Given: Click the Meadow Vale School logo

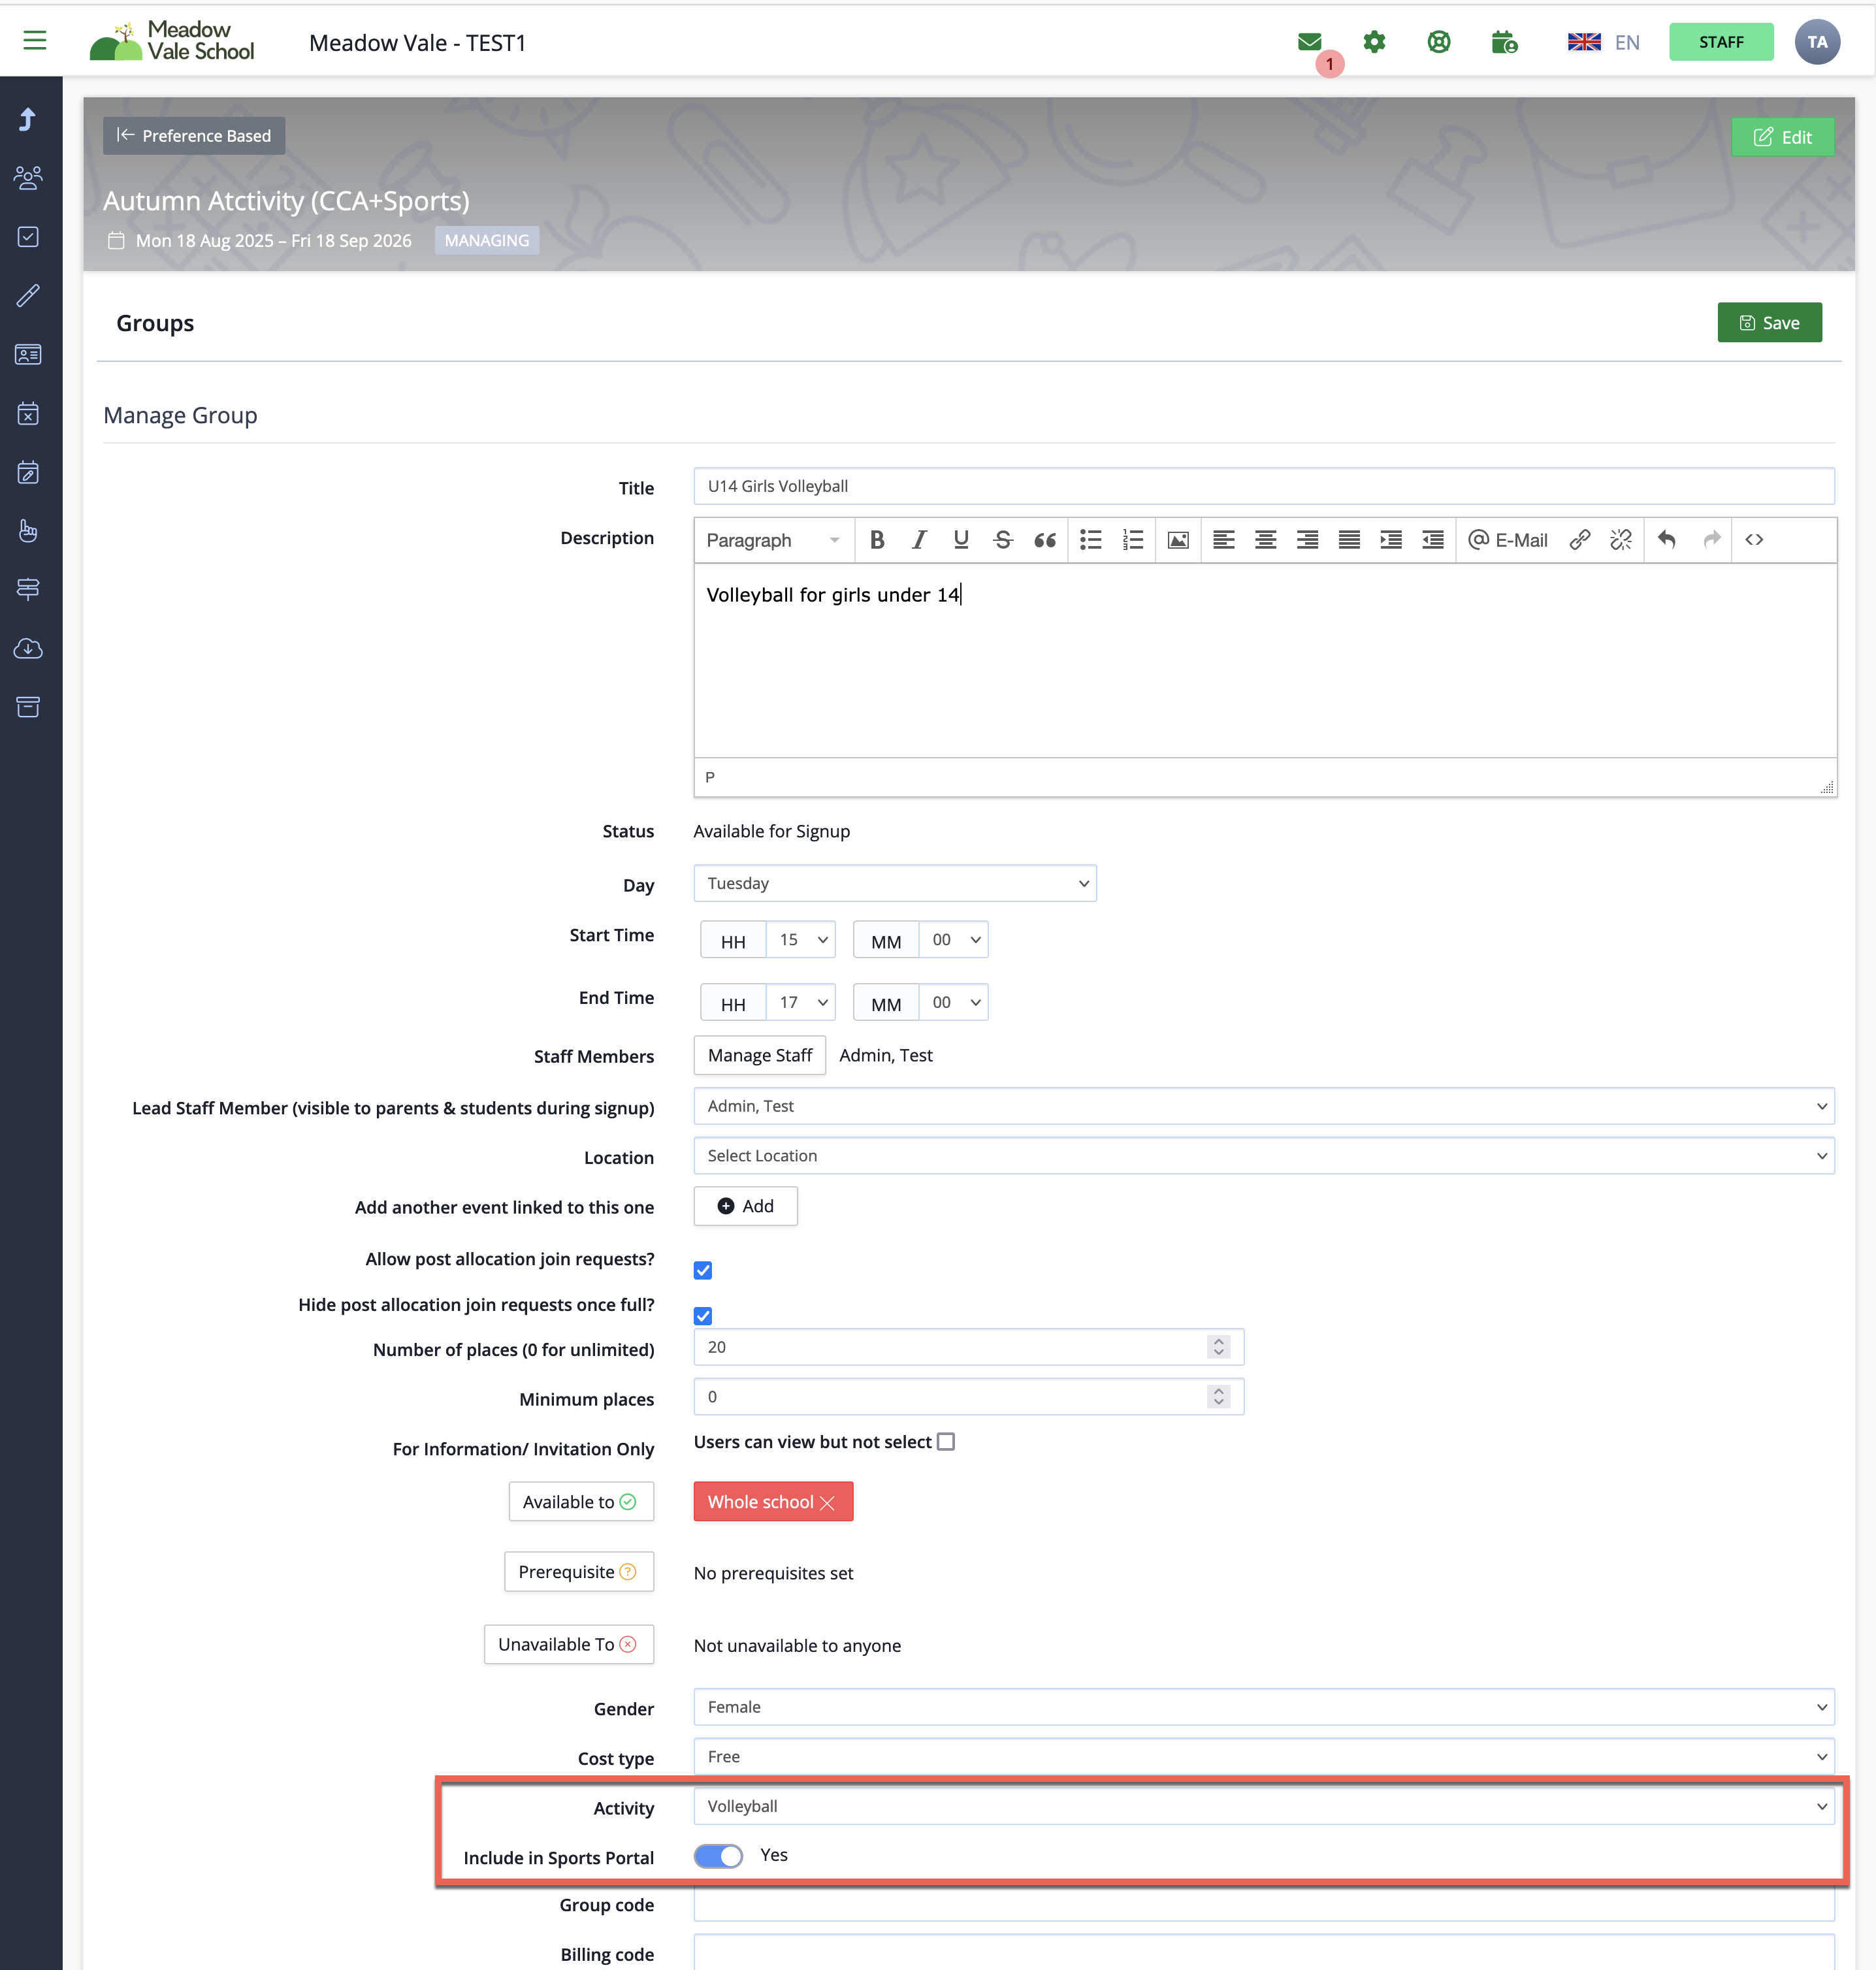Looking at the screenshot, I should (x=172, y=41).
